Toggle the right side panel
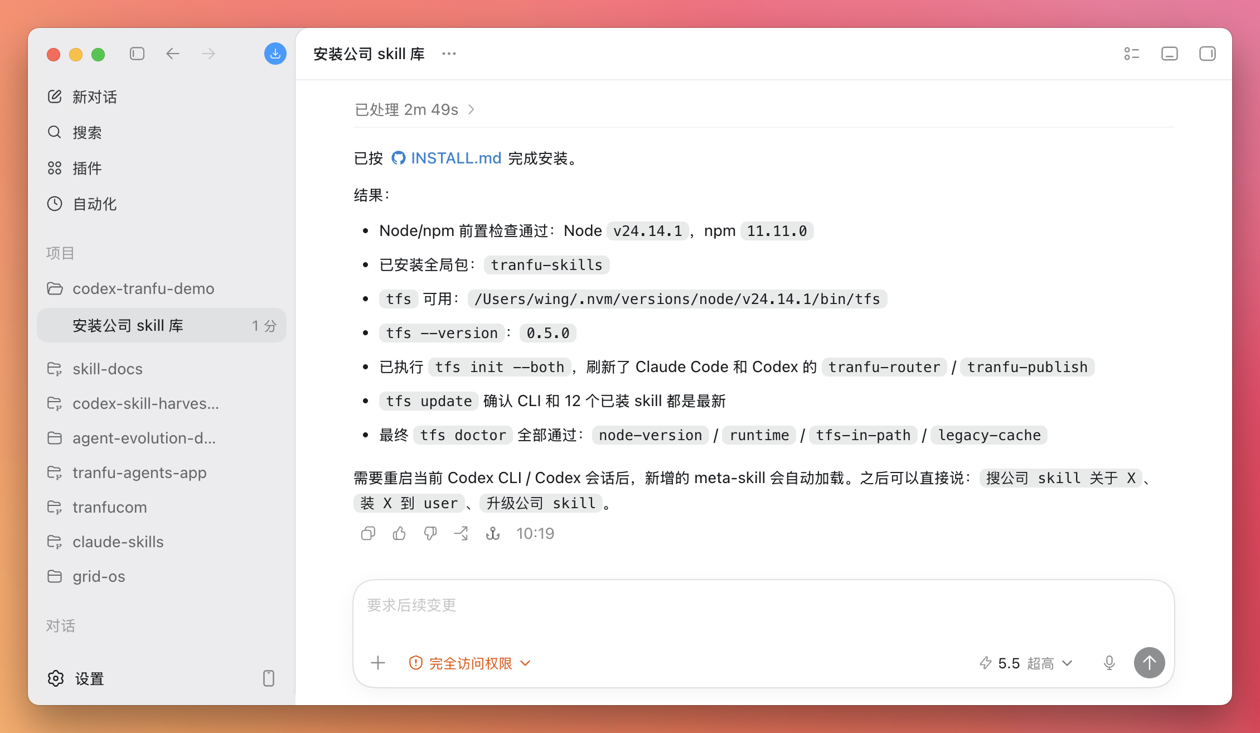The width and height of the screenshot is (1260, 733). (1208, 54)
